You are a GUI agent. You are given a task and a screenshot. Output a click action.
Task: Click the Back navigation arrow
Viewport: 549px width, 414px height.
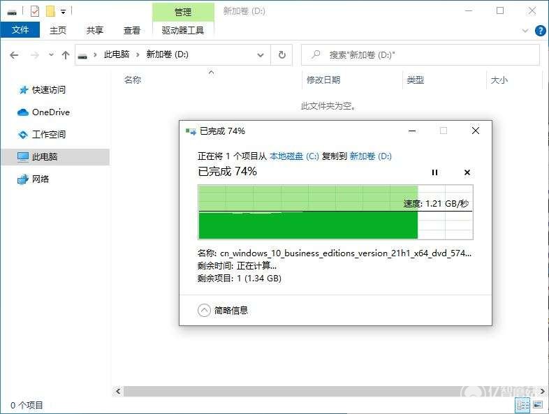[x=14, y=55]
